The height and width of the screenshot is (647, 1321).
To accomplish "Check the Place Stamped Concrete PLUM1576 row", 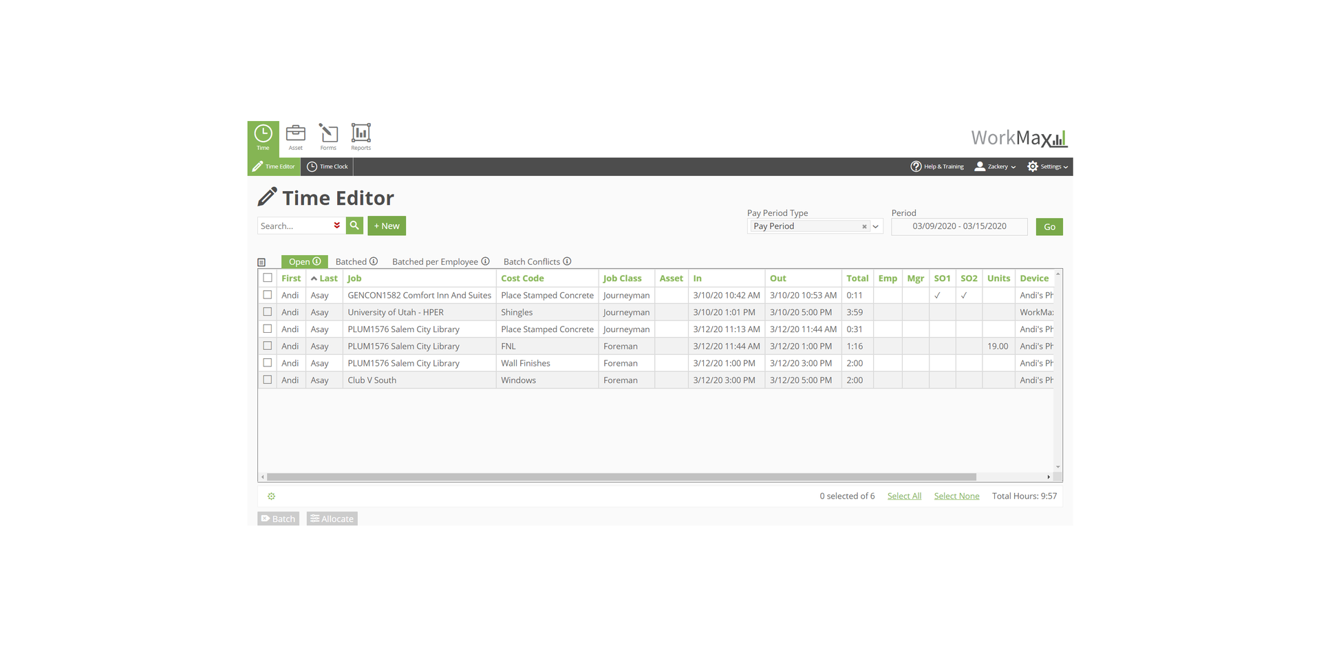I will point(268,329).
